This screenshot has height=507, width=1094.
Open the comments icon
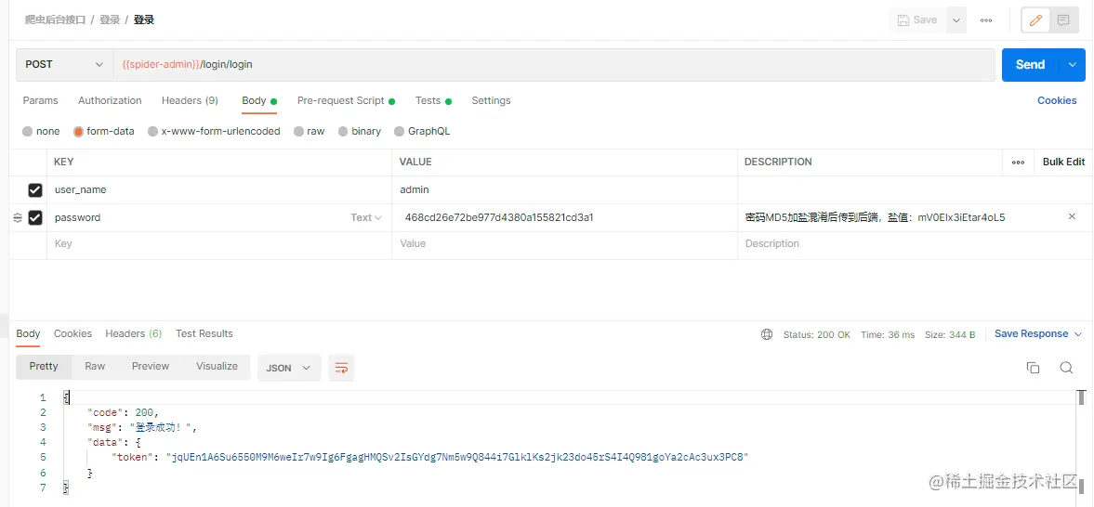click(x=1063, y=20)
